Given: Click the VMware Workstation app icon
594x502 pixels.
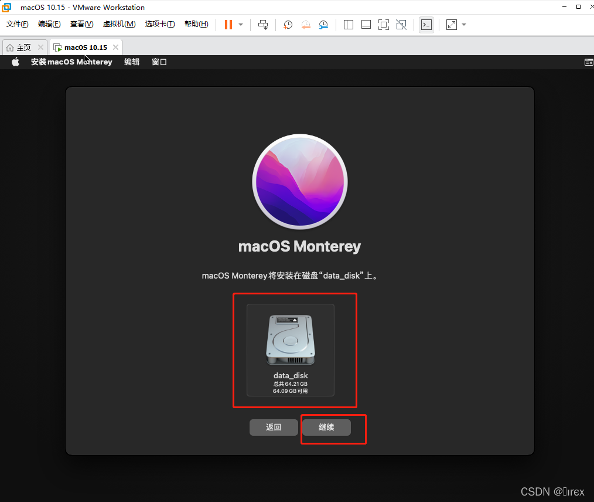Looking at the screenshot, I should click(x=6, y=7).
